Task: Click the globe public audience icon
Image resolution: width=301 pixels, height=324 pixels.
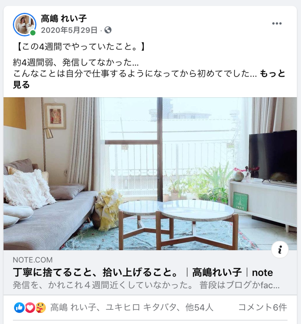Action: point(108,30)
